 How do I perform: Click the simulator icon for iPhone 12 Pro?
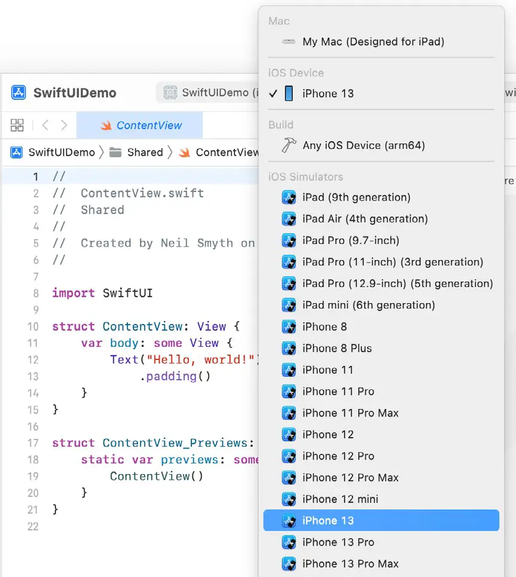[289, 456]
